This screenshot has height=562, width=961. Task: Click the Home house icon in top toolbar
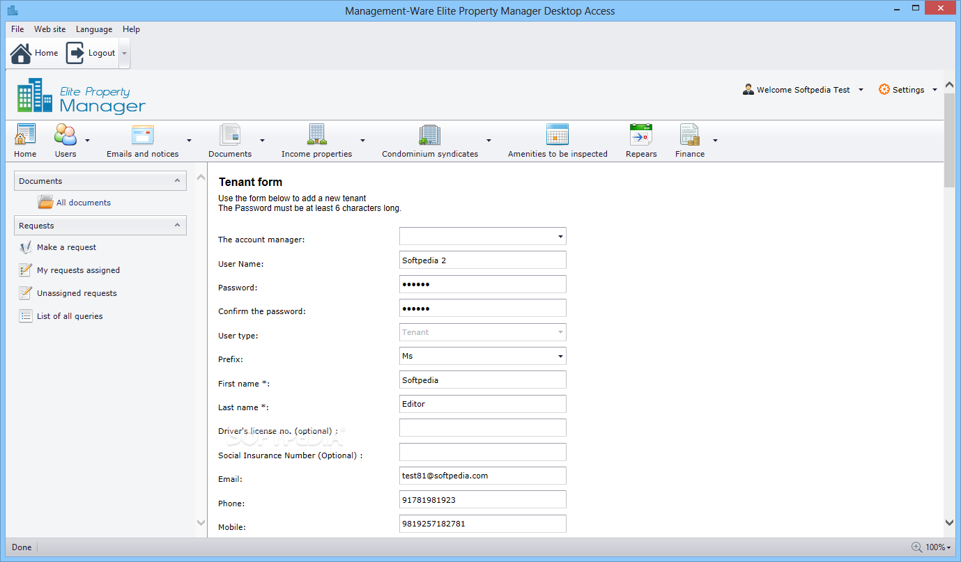21,53
